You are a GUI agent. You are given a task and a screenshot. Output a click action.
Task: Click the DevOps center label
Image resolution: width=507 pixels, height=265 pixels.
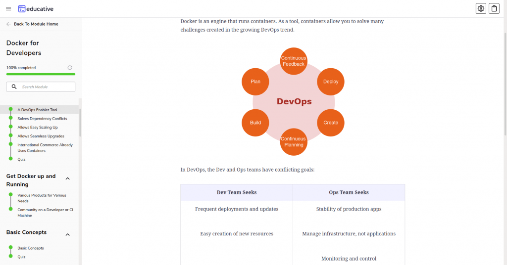[294, 101]
